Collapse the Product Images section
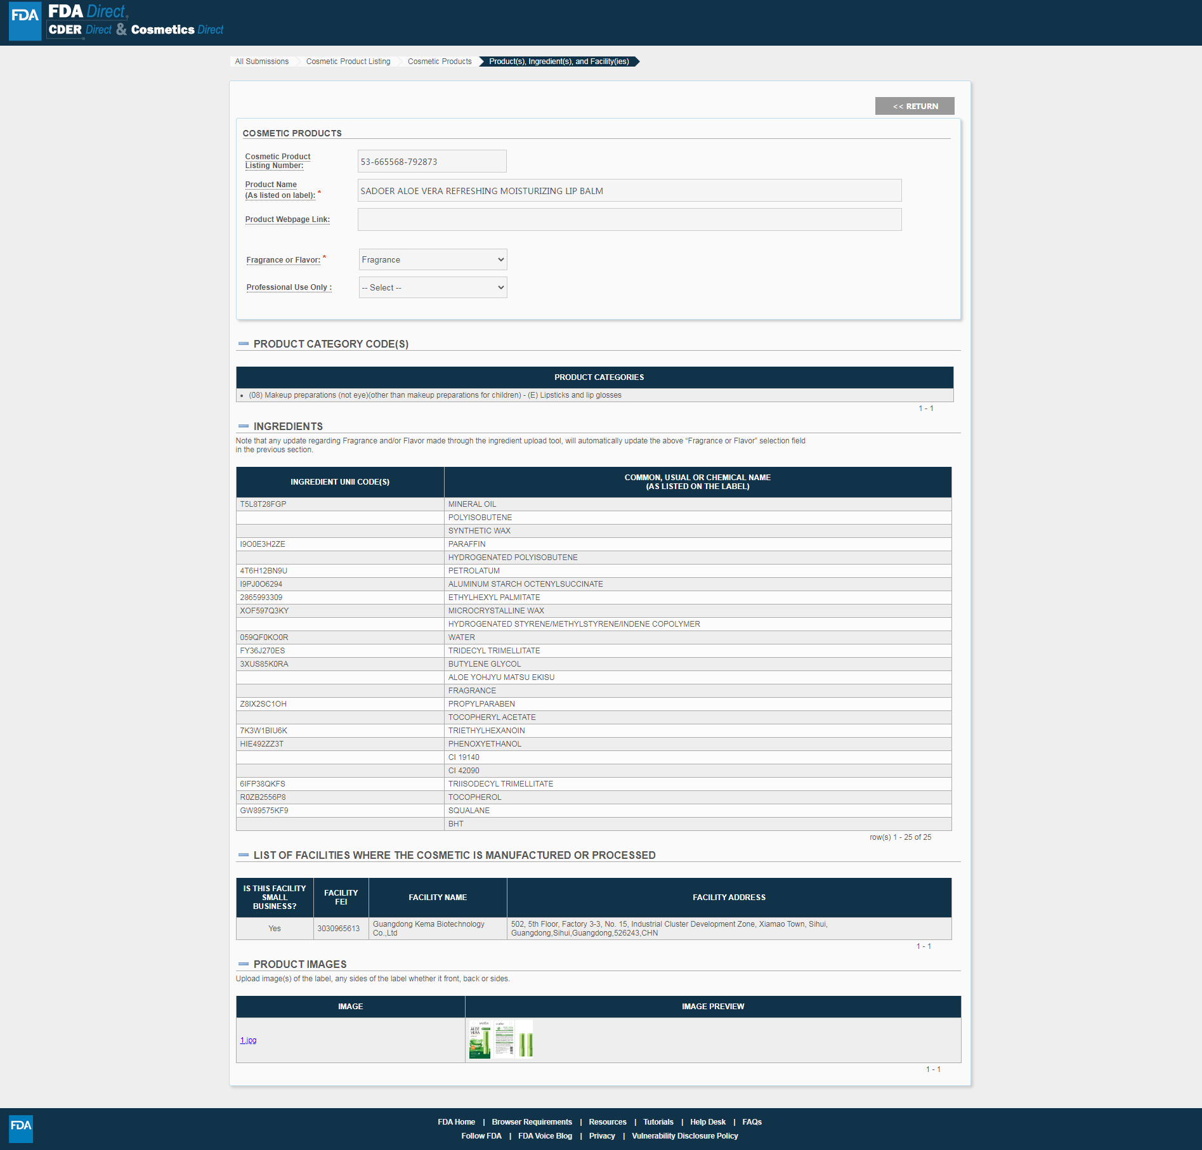 pos(244,964)
